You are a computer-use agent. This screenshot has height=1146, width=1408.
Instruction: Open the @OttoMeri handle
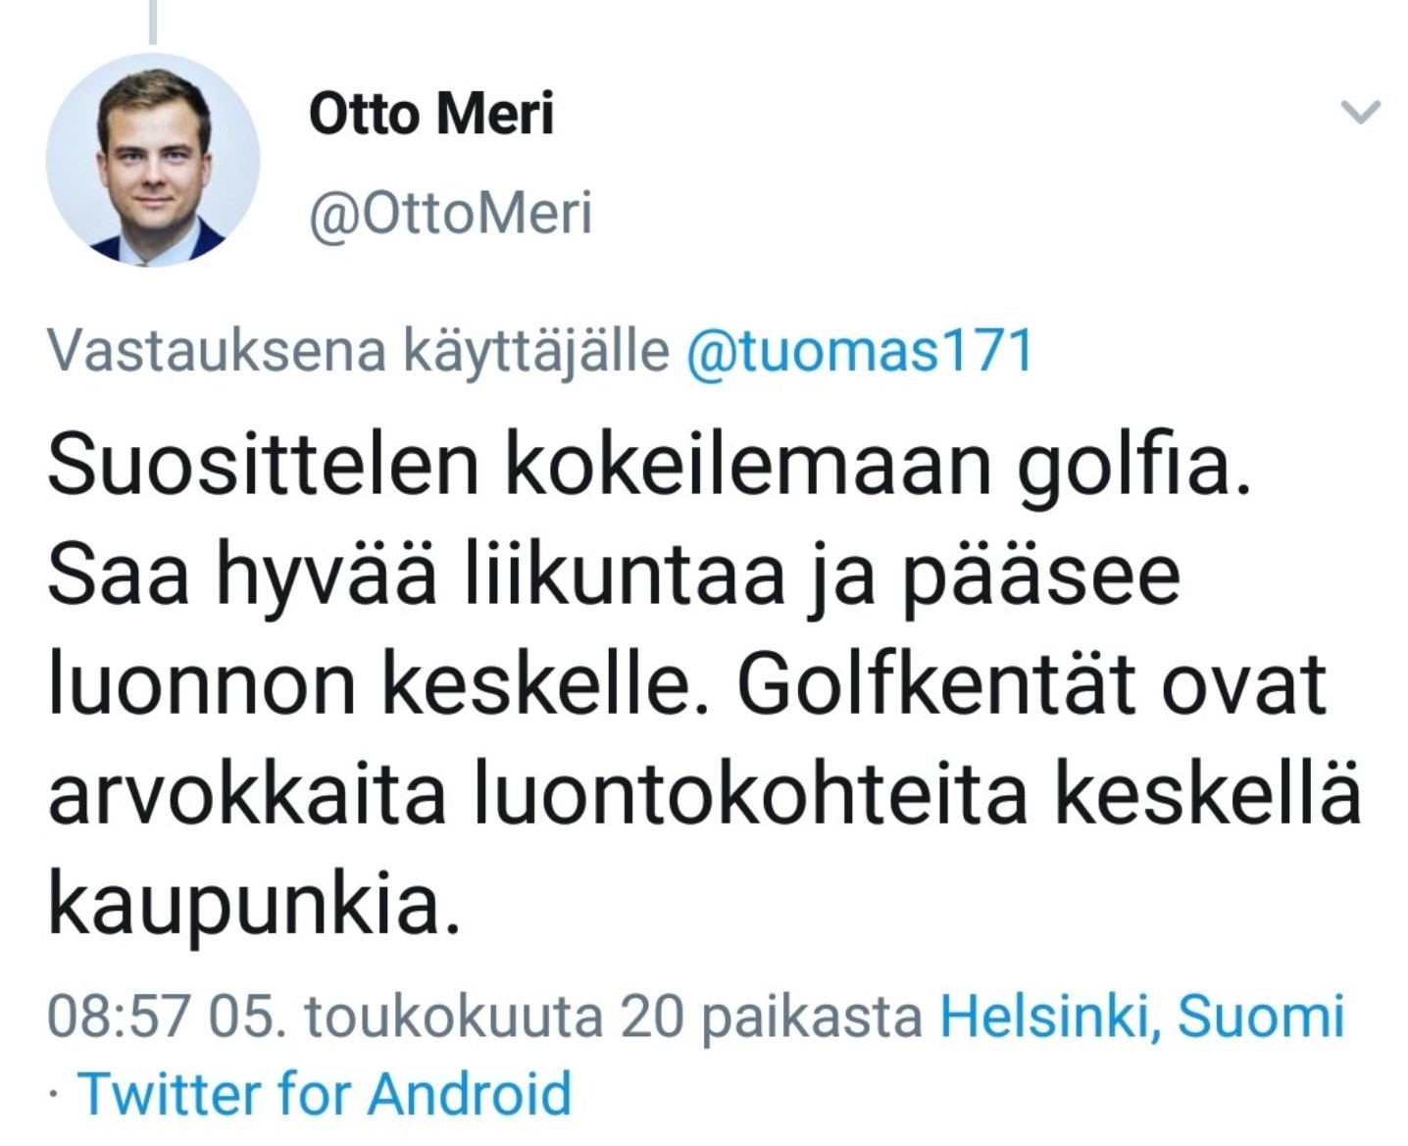[451, 214]
